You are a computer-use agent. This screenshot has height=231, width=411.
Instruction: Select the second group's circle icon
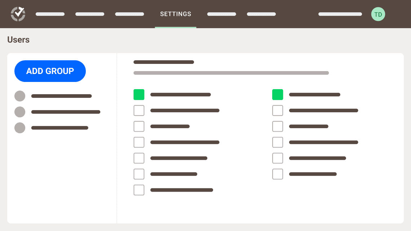20,112
